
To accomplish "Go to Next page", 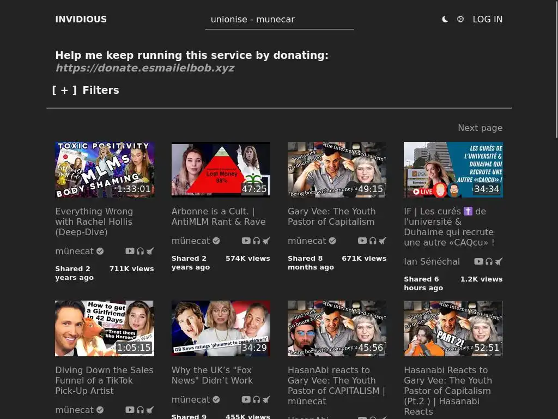I will (480, 128).
